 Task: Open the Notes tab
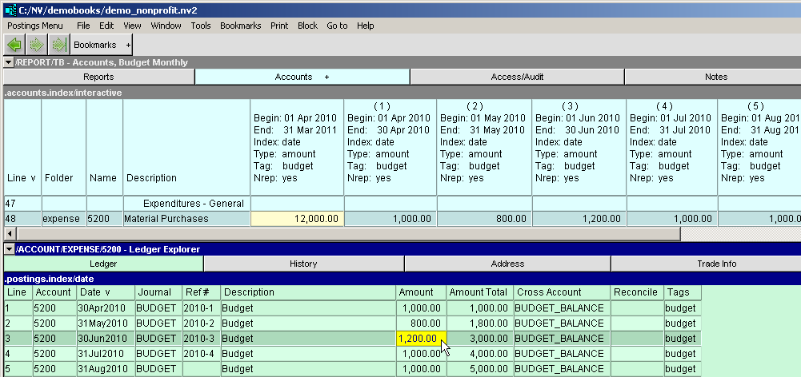(715, 77)
